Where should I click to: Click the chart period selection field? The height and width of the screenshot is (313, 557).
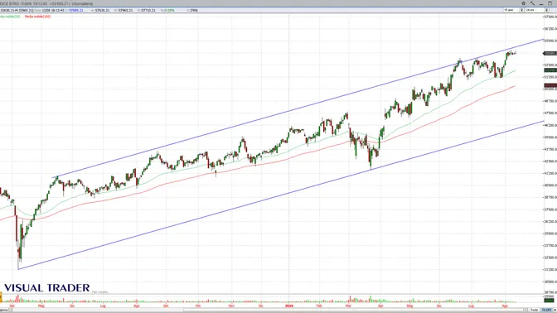(x=511, y=10)
